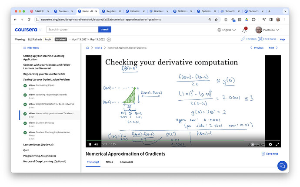Viewport: 300px width, 187px height.
Task: Reload the browser page
Action: pyautogui.click(x=29, y=20)
